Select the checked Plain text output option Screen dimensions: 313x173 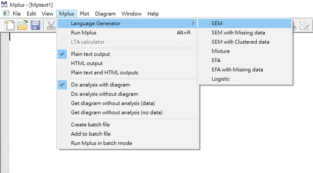[x=90, y=54]
